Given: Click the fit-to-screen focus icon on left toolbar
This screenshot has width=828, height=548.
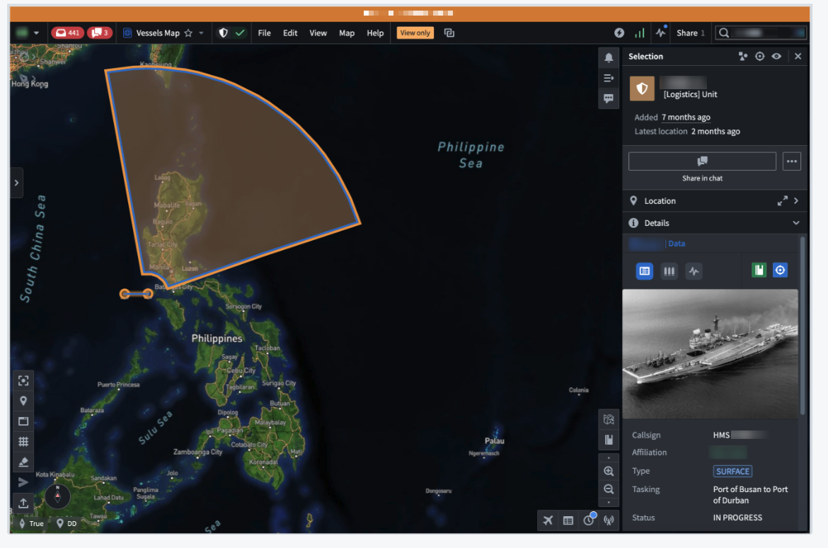Looking at the screenshot, I should click(23, 380).
